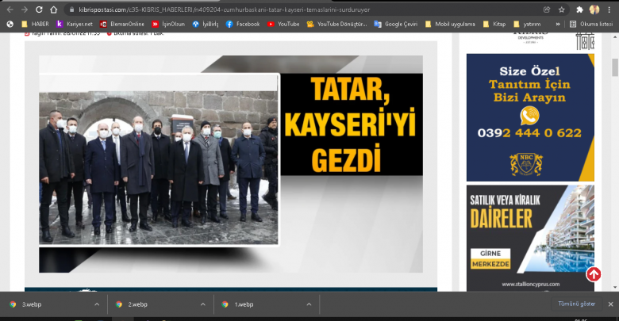Click WhatsApp icon in NBC advertisement

pyautogui.click(x=529, y=116)
